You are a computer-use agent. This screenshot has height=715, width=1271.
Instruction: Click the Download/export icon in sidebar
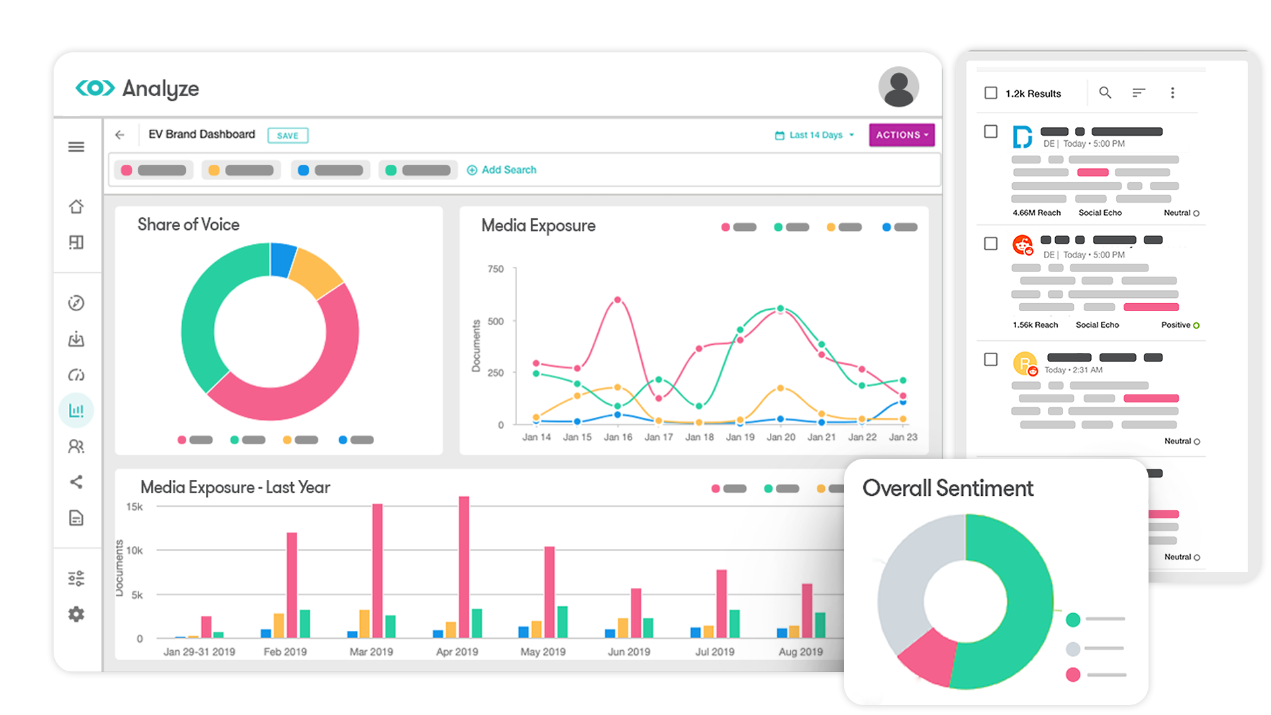pos(77,339)
